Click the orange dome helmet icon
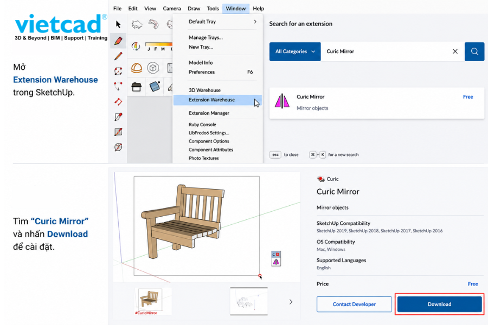This screenshot has width=488, height=325. tap(136, 68)
